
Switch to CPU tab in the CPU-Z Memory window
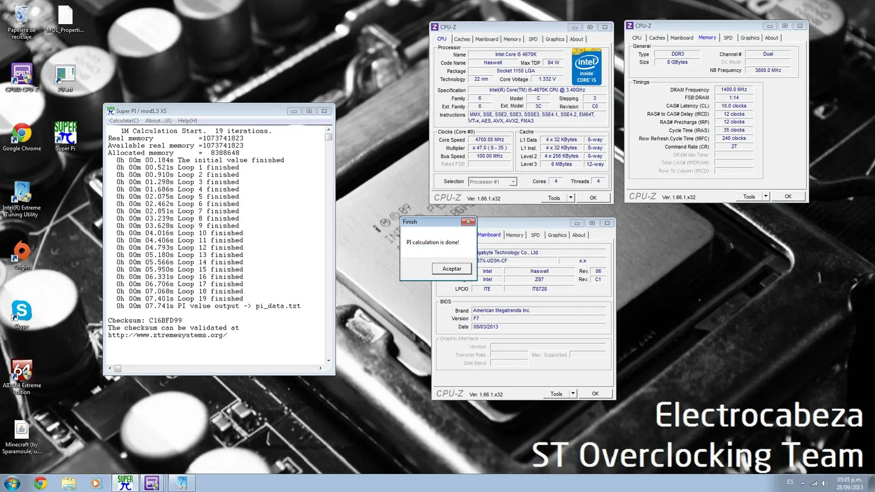tap(636, 38)
